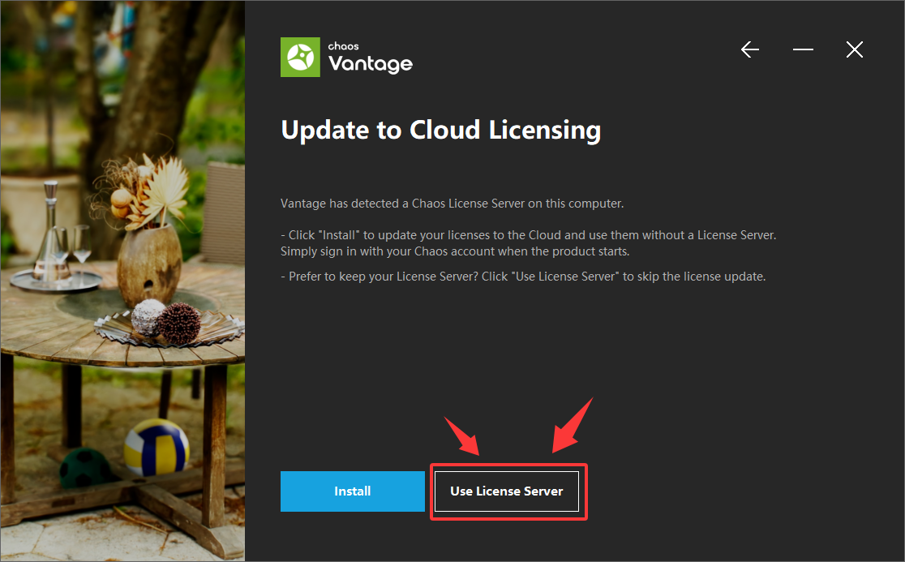The height and width of the screenshot is (562, 905).
Task: Go back using the left arrow icon
Action: point(750,49)
